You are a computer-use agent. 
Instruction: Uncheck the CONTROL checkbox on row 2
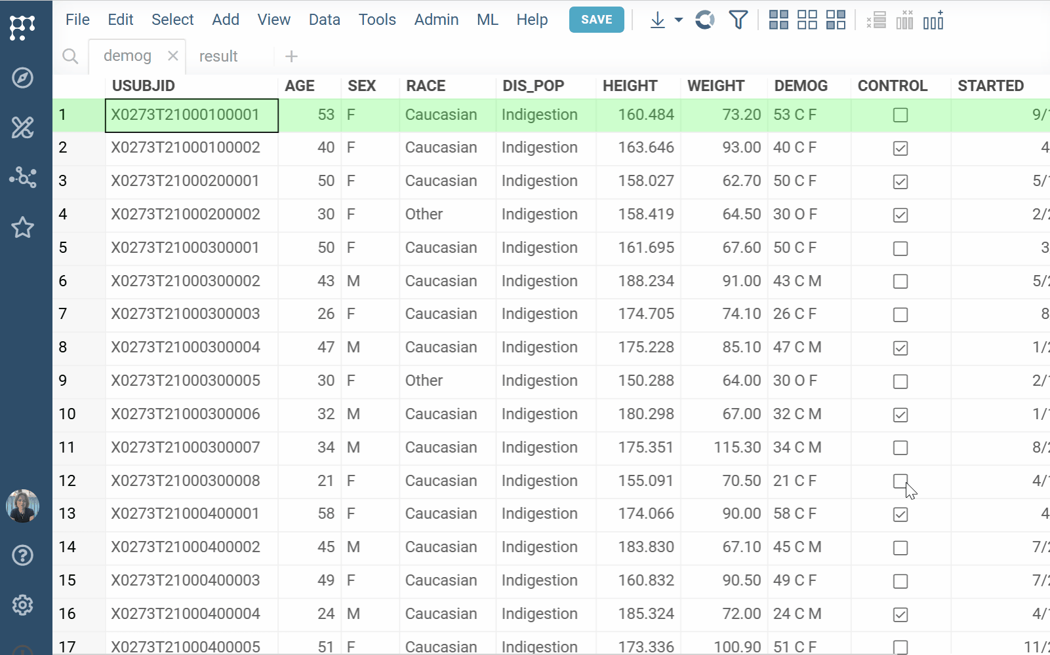tap(900, 149)
